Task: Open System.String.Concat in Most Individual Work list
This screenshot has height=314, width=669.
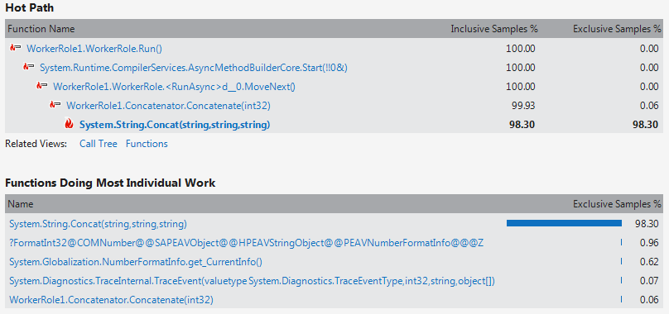Action: 98,224
